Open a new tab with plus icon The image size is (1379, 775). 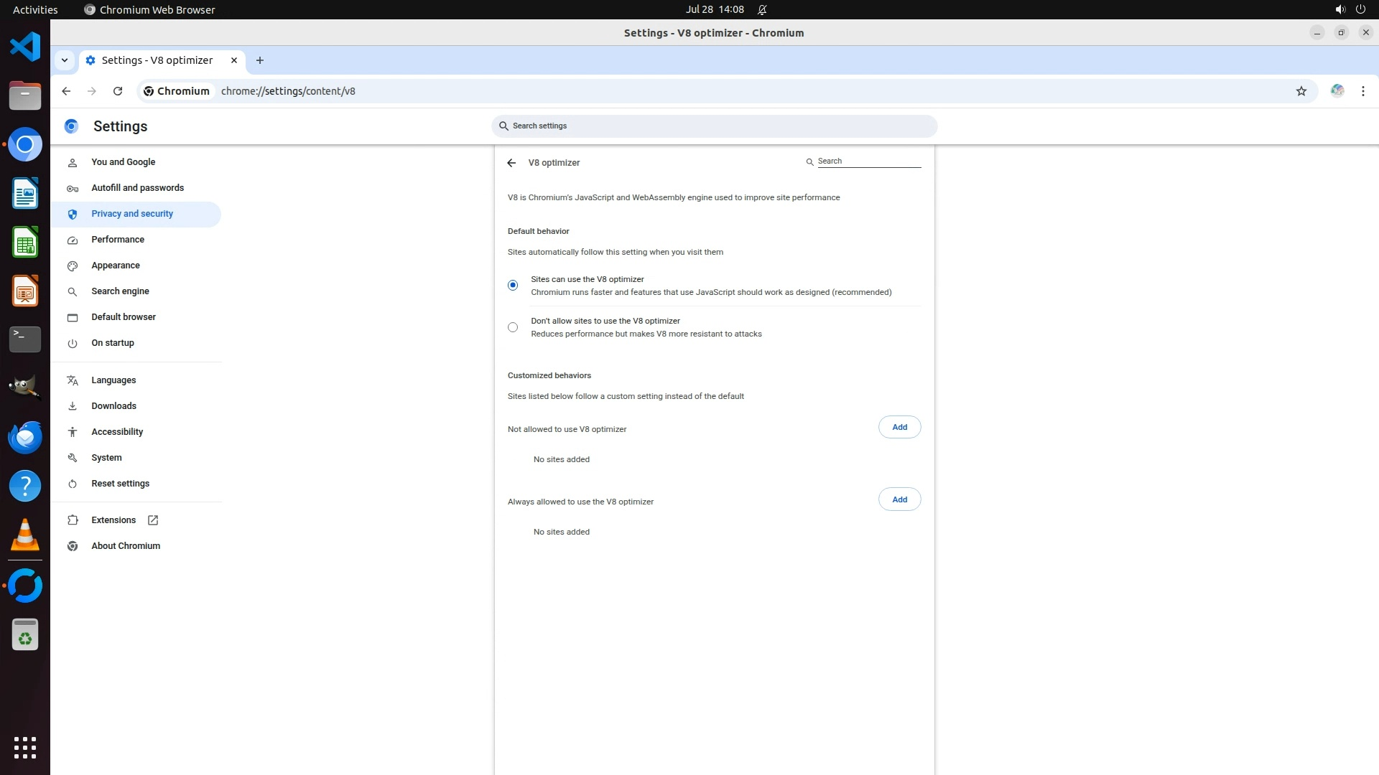[260, 60]
